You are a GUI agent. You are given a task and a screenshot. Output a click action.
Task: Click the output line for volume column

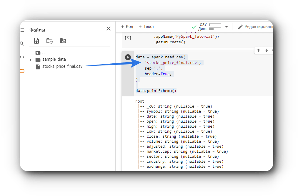click(178, 141)
